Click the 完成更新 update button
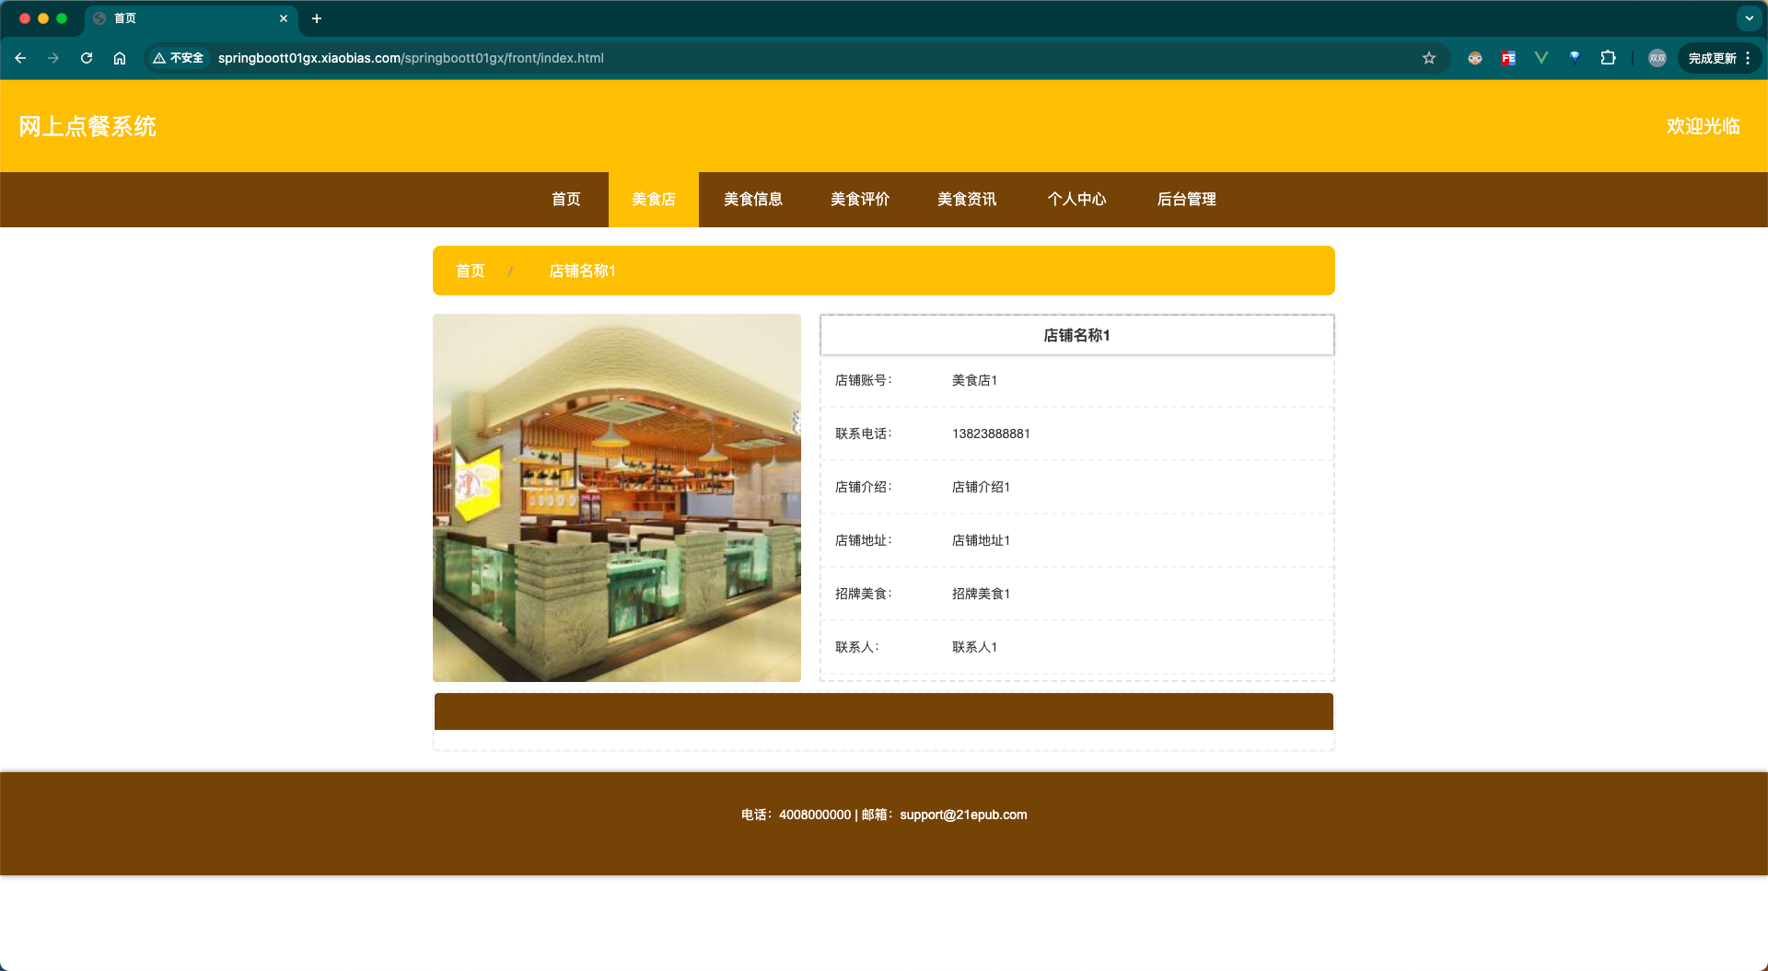 [x=1712, y=58]
